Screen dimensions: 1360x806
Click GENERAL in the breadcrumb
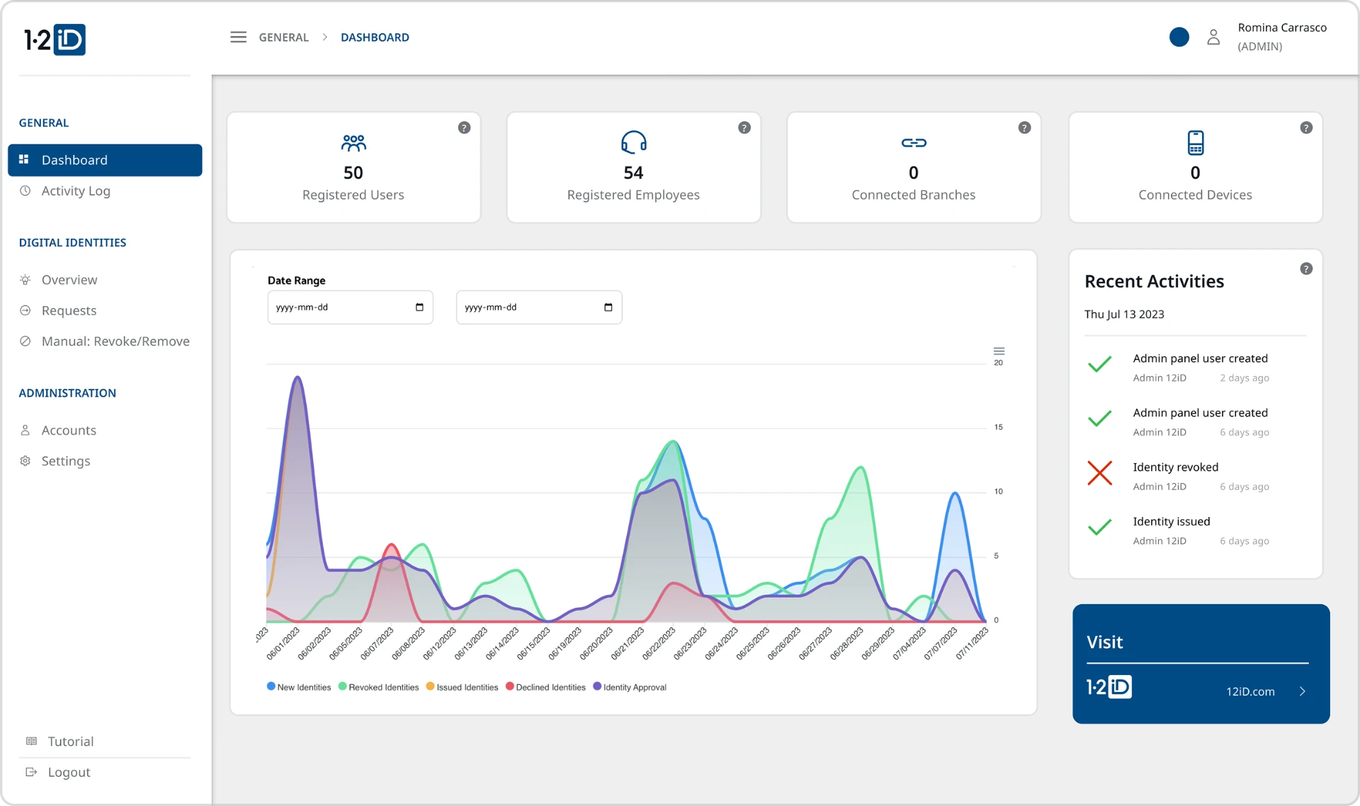(x=283, y=37)
